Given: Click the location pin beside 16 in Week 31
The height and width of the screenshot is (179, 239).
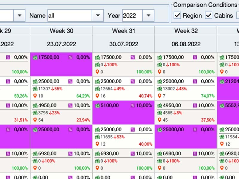Looking at the screenshot, I should point(97,96).
